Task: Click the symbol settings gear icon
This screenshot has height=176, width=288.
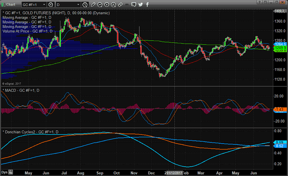Action: 50,5
